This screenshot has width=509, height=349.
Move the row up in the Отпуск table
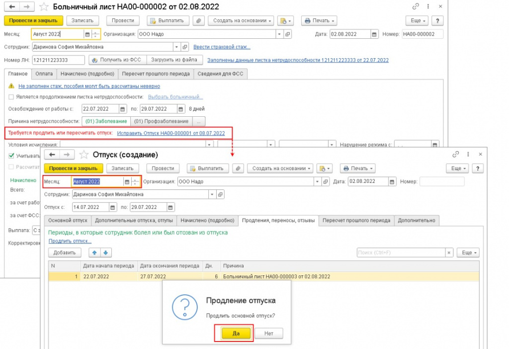[x=94, y=253]
